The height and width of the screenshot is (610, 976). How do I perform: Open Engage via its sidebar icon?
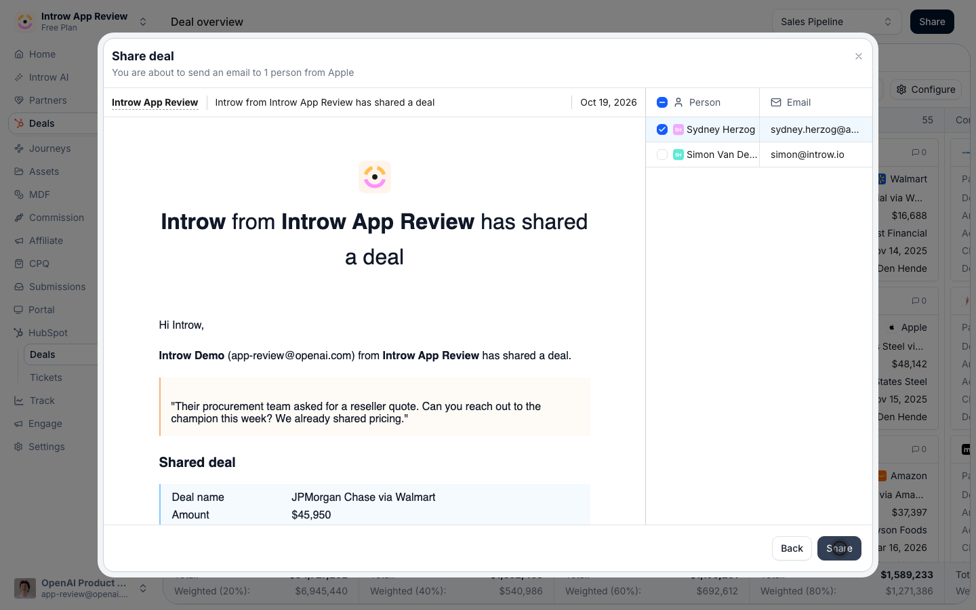pyautogui.click(x=19, y=424)
